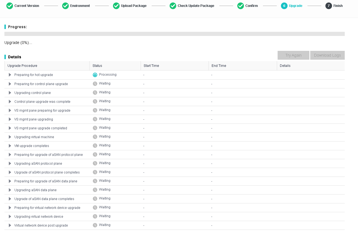Click the Processing status icon for hot upgrade
Viewport: 358px width, 231px height.
tap(95, 75)
